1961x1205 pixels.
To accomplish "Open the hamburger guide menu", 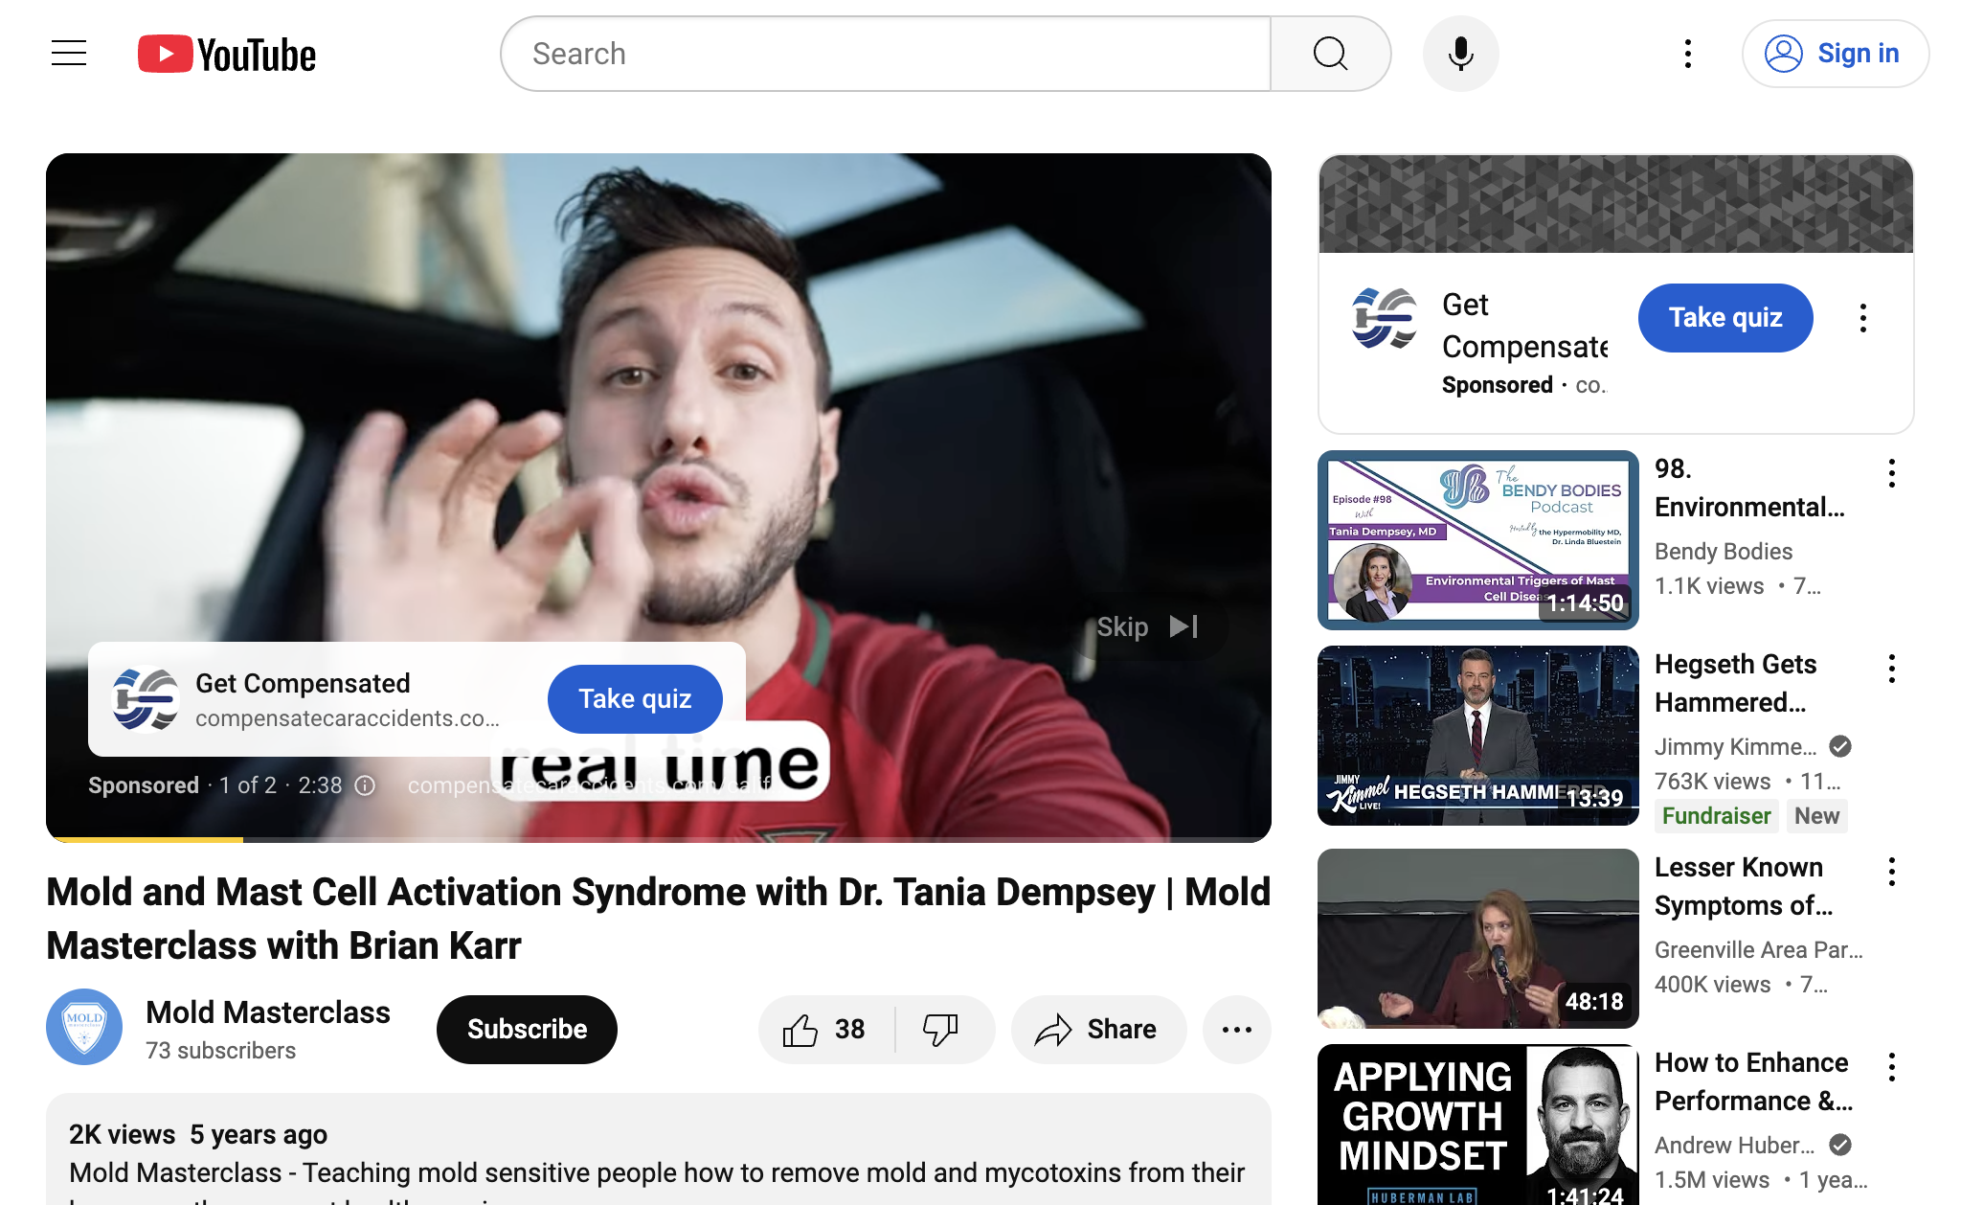I will tap(69, 54).
